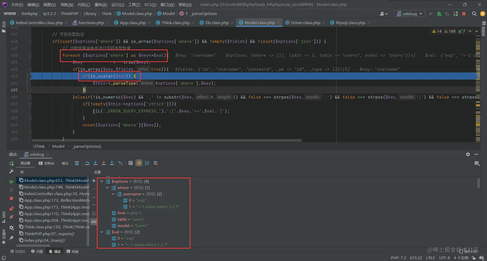Jump to previous highlighted error arrow
The image size is (487, 261).
pyautogui.click(x=470, y=31)
